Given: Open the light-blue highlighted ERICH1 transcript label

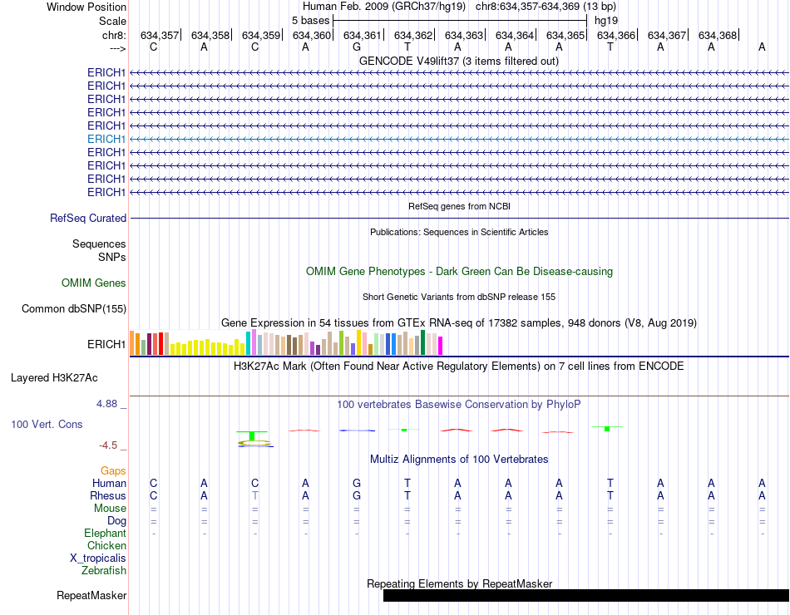Looking at the screenshot, I should [x=106, y=139].
